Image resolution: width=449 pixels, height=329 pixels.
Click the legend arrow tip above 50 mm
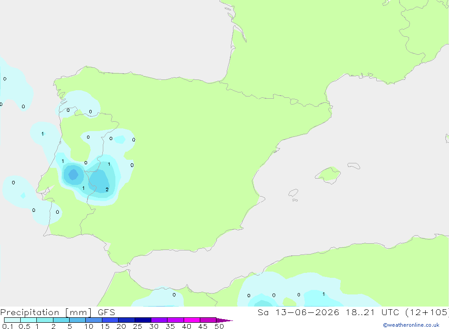coord(224,320)
